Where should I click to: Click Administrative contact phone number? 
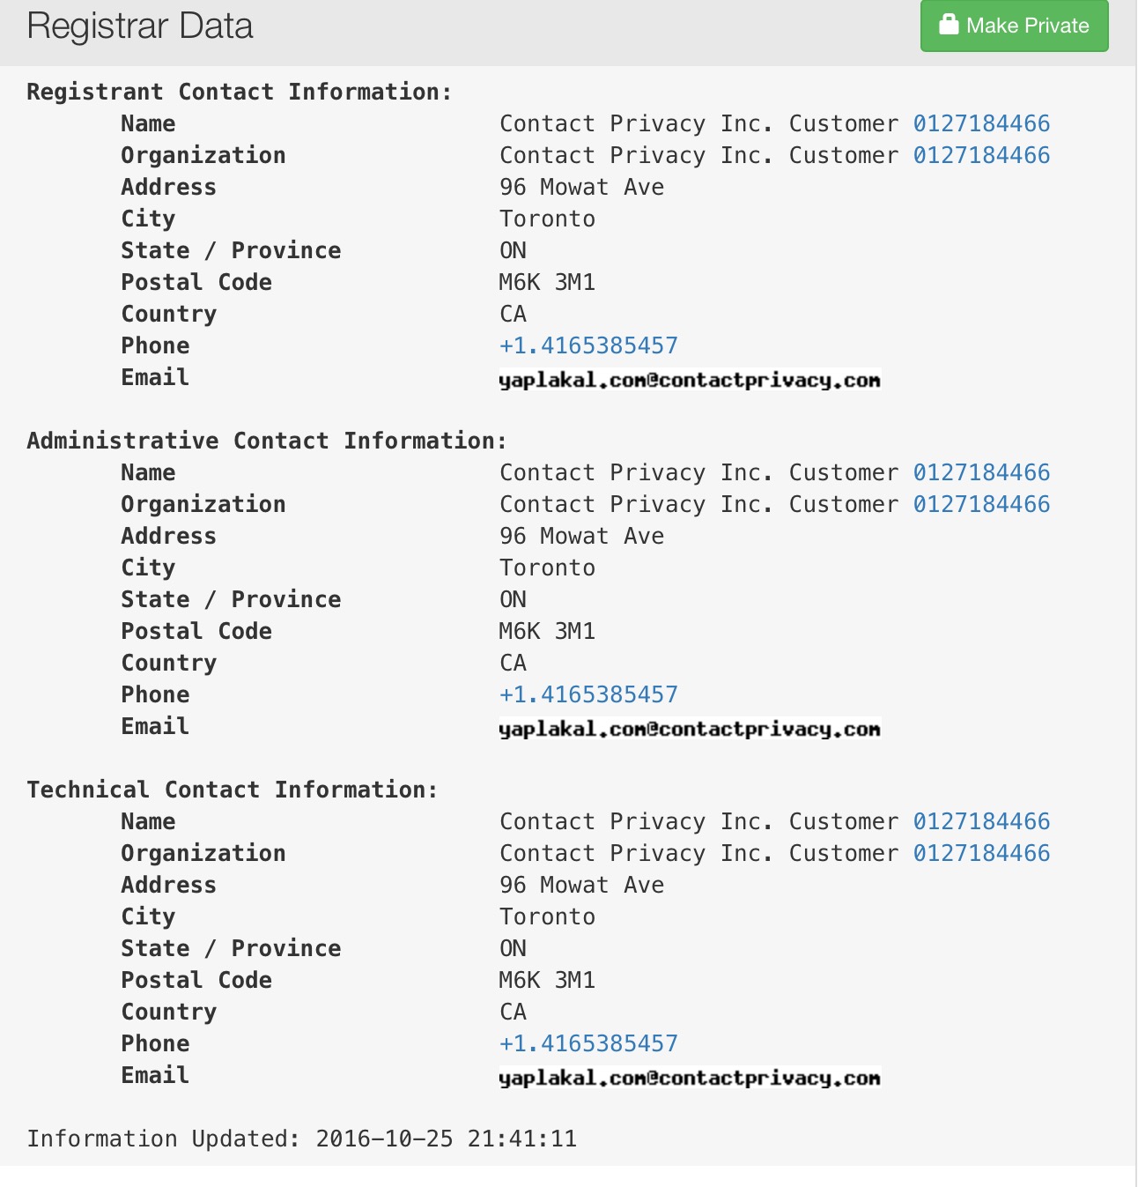coord(588,694)
